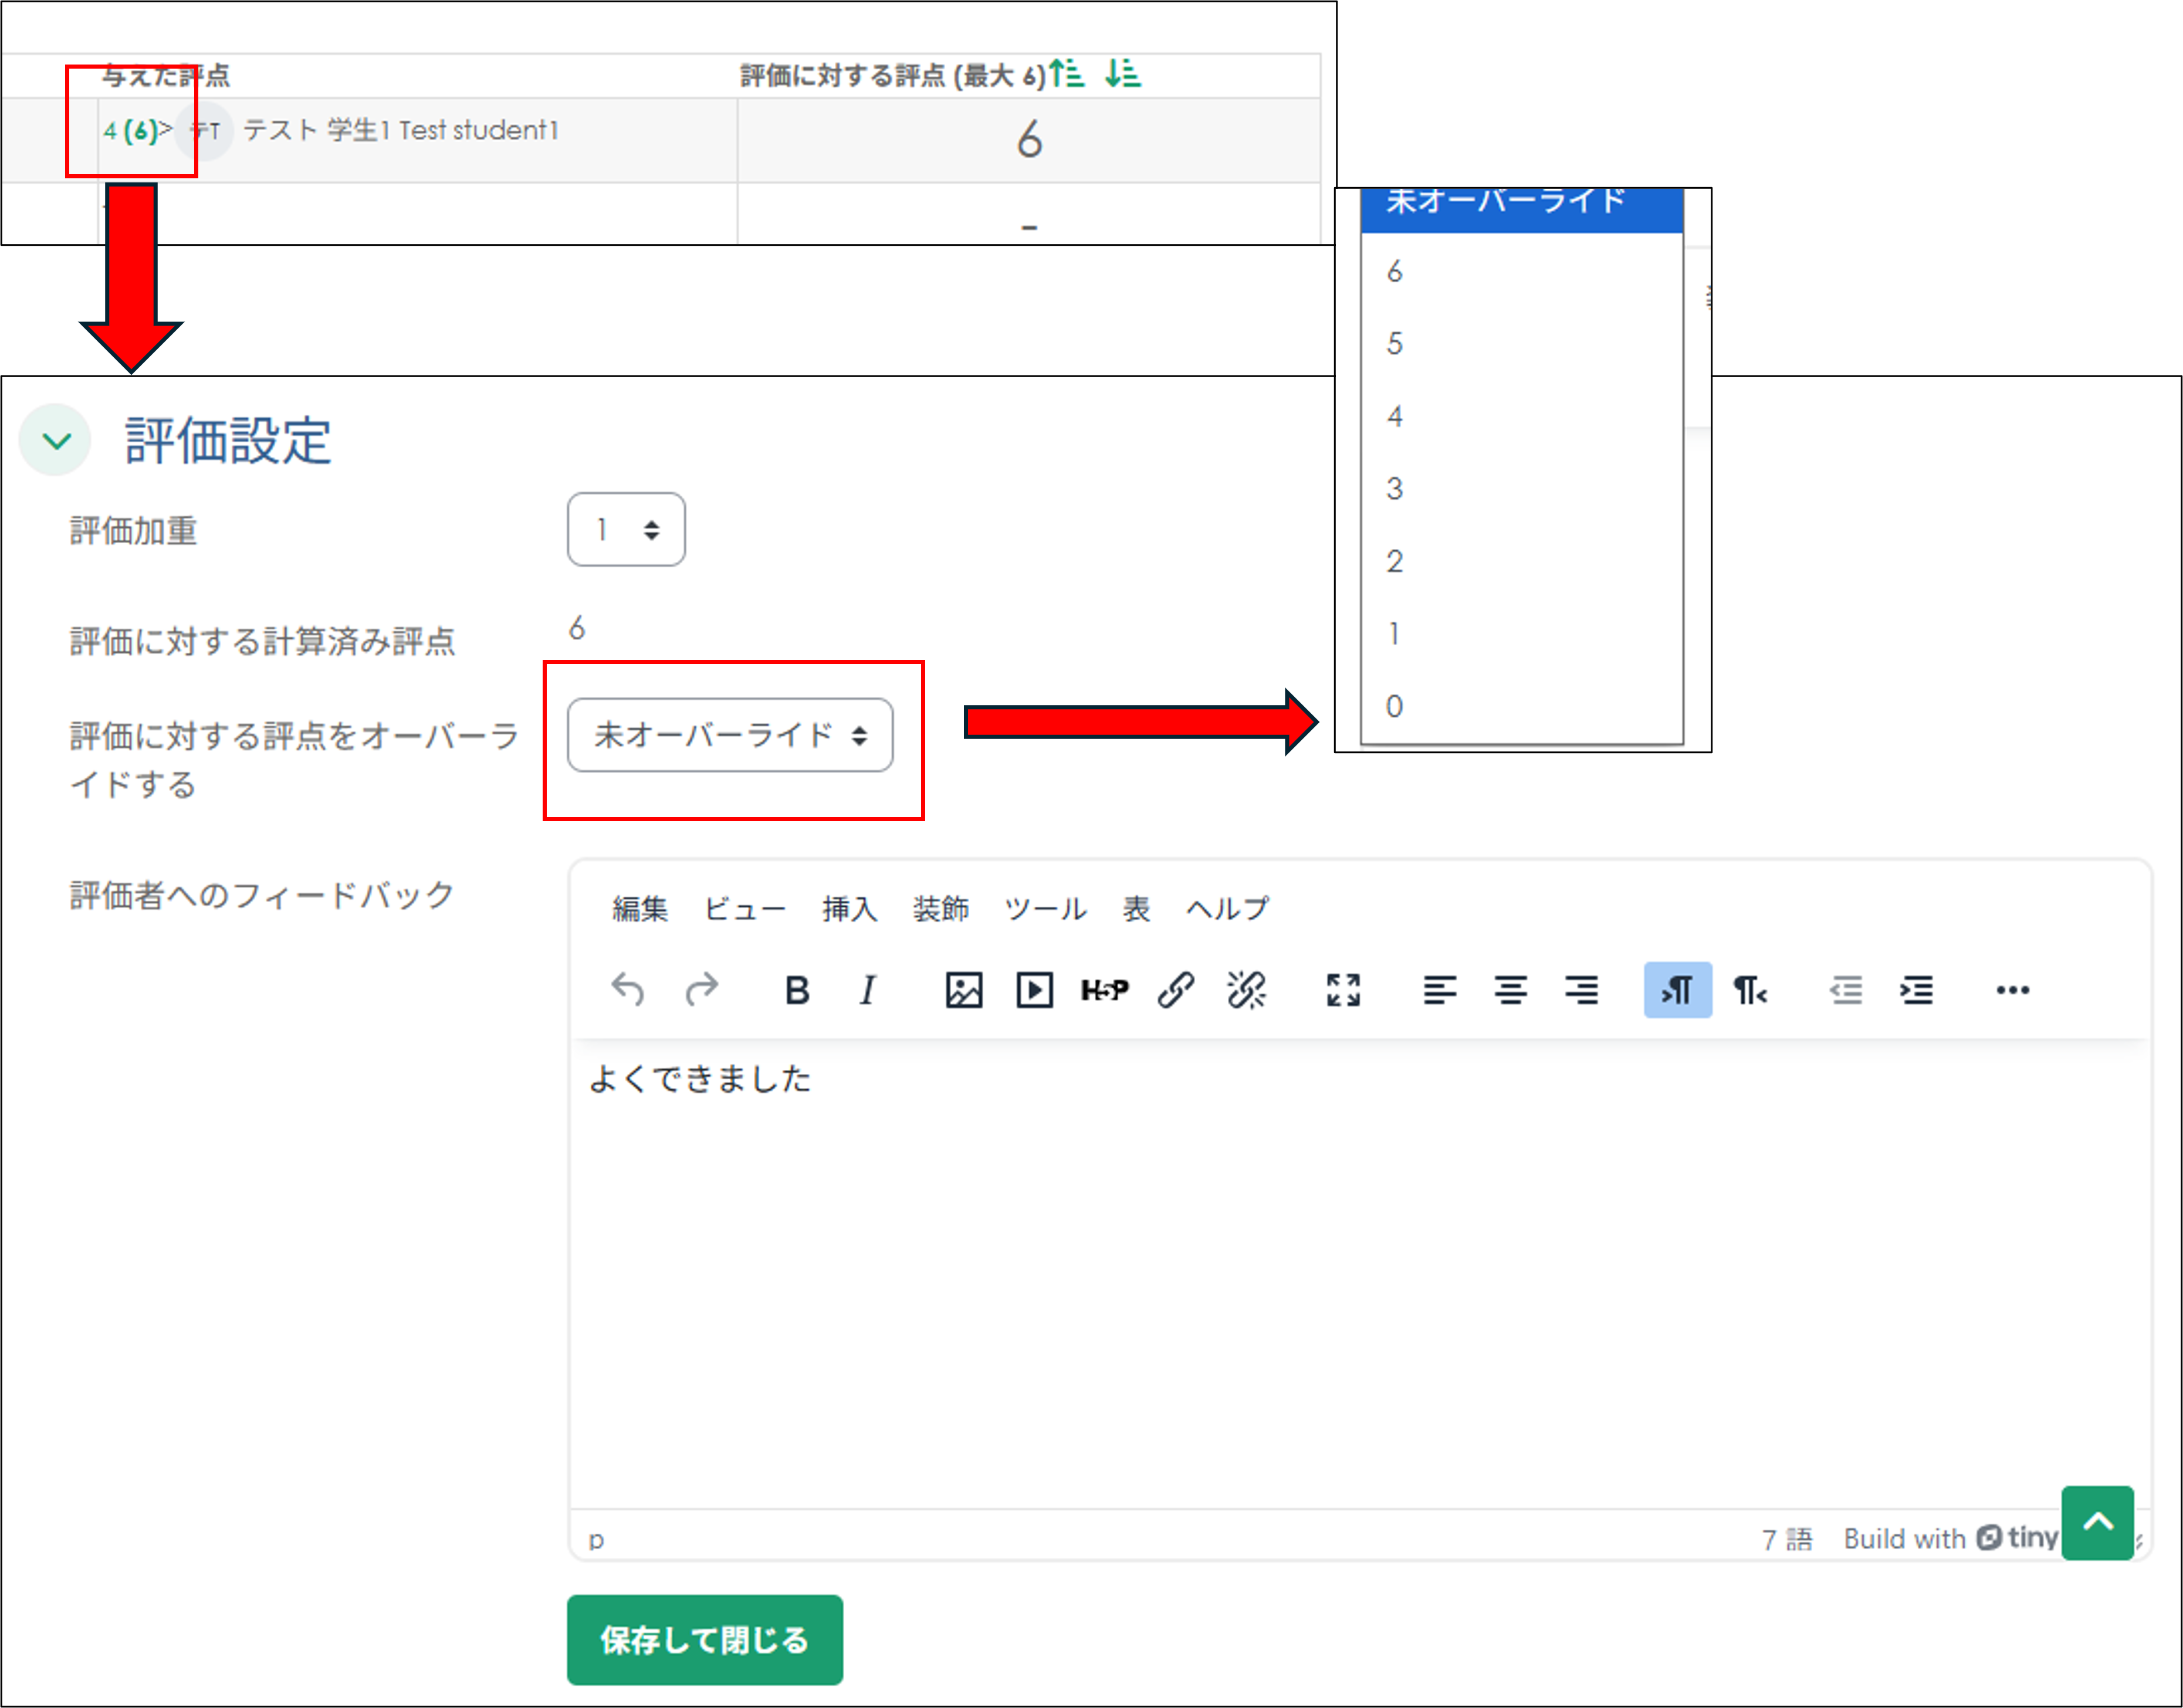Click the 保存して閉じる button
The height and width of the screenshot is (1708, 2183).
coord(704,1639)
